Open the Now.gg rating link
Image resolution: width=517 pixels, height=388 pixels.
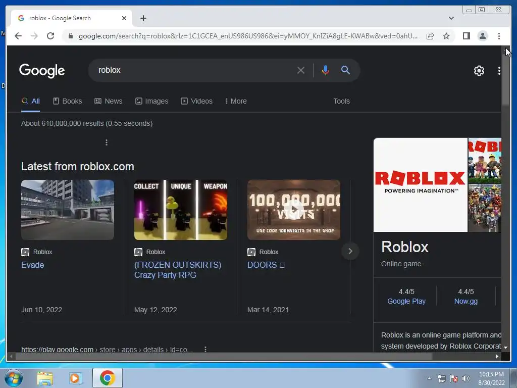466,301
